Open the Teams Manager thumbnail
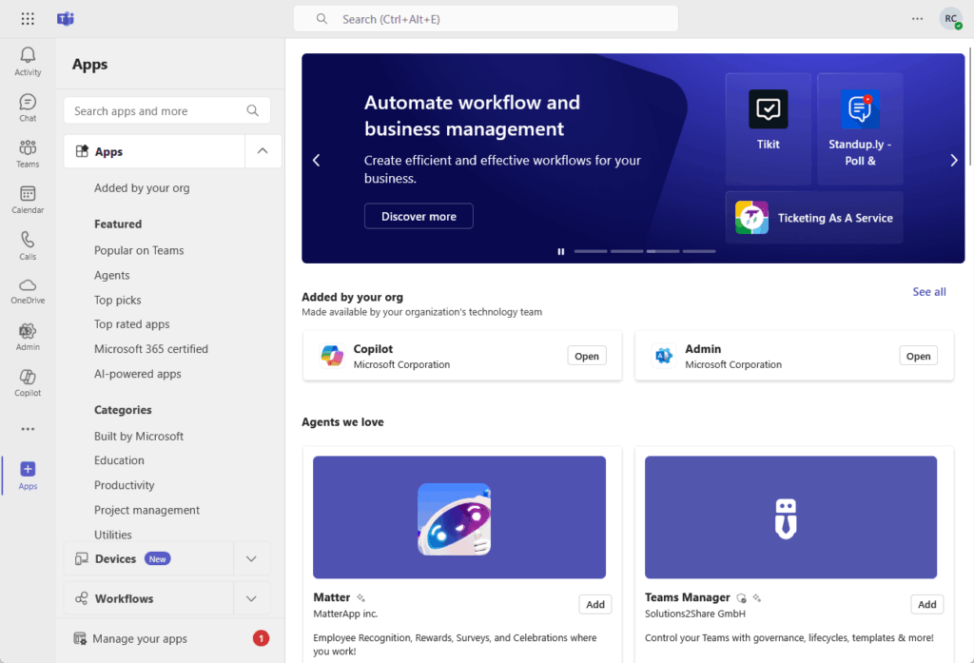The image size is (974, 663). (790, 517)
